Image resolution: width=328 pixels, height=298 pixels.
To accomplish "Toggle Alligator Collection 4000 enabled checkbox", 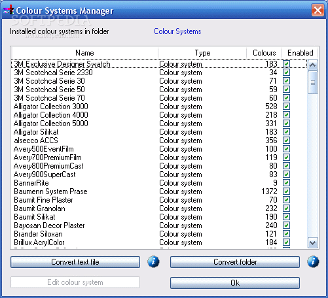I will click(x=286, y=115).
